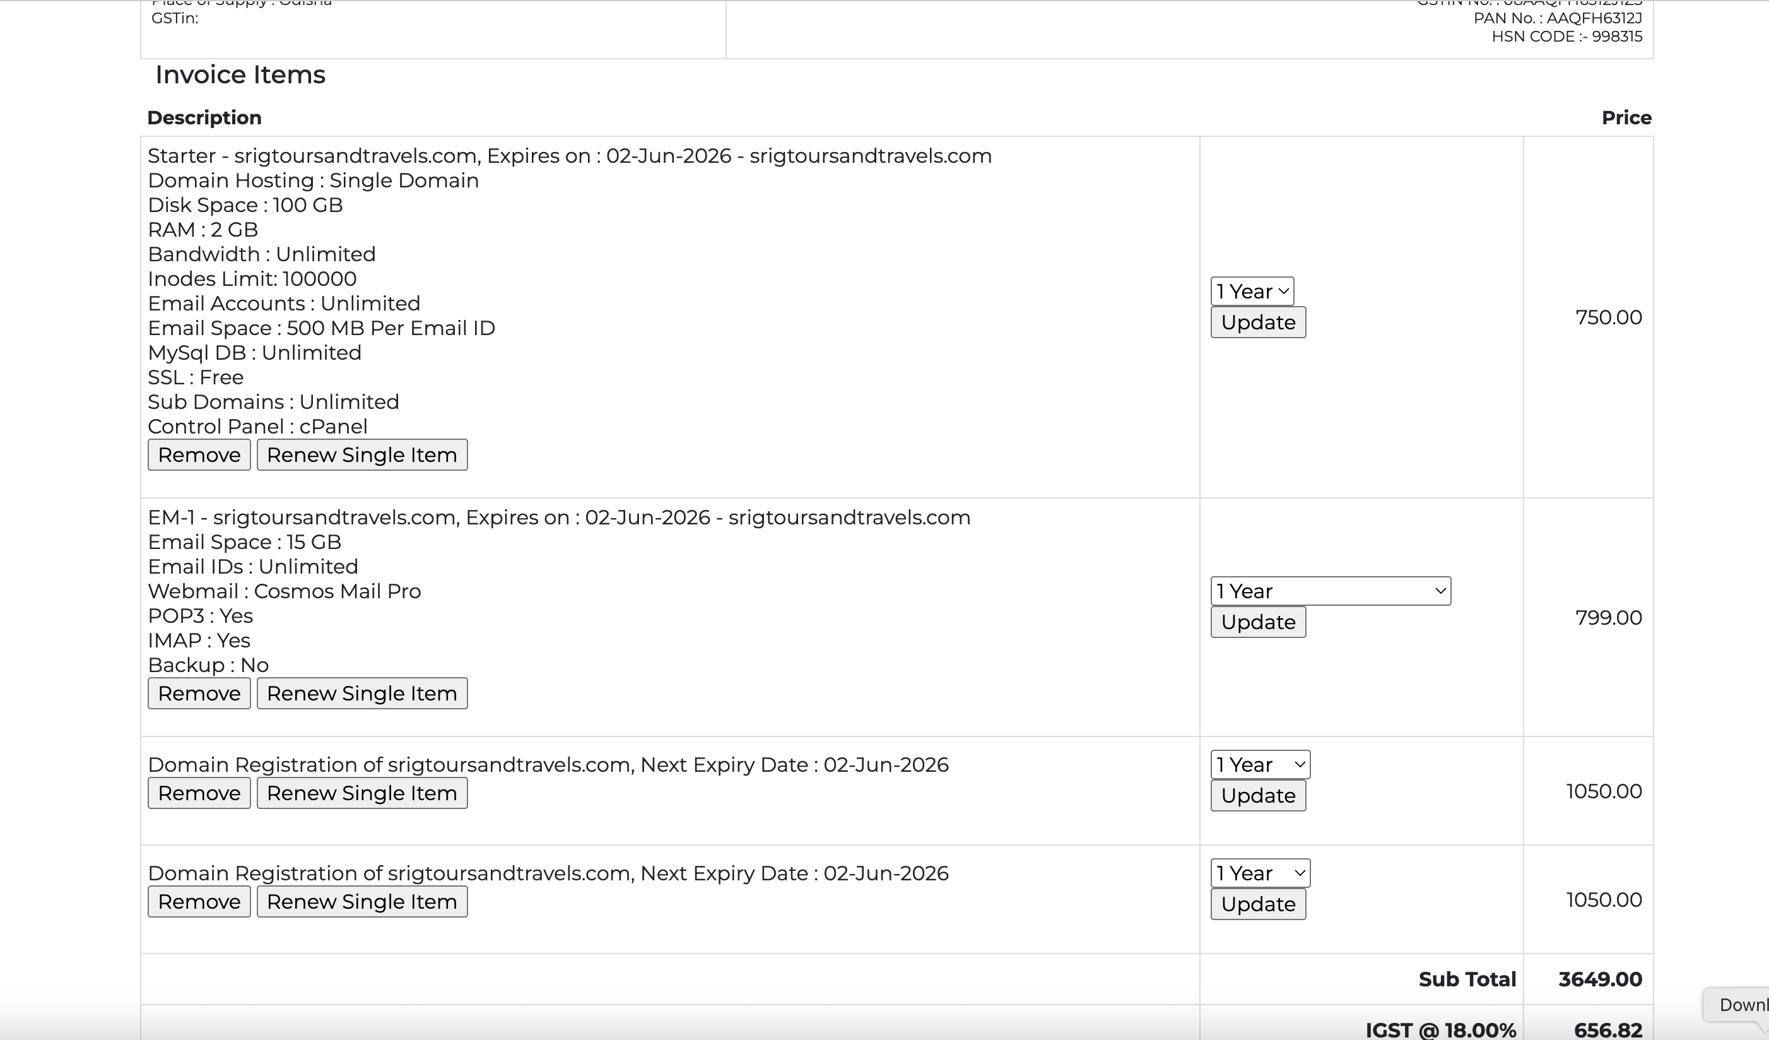
Task: Update the first Domain Registration row
Action: click(x=1257, y=796)
